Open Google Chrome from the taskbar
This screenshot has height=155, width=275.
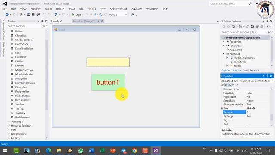[134, 151]
